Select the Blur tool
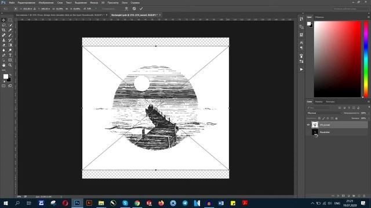Screen dimensions: 371x208 (3, 50)
